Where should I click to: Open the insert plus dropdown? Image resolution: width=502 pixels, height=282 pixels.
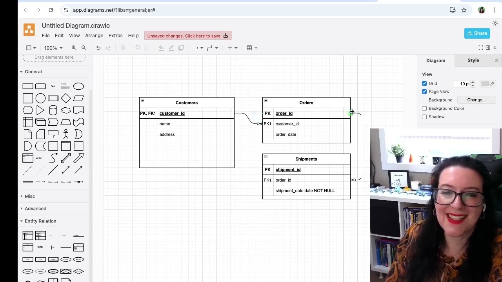click(233, 48)
